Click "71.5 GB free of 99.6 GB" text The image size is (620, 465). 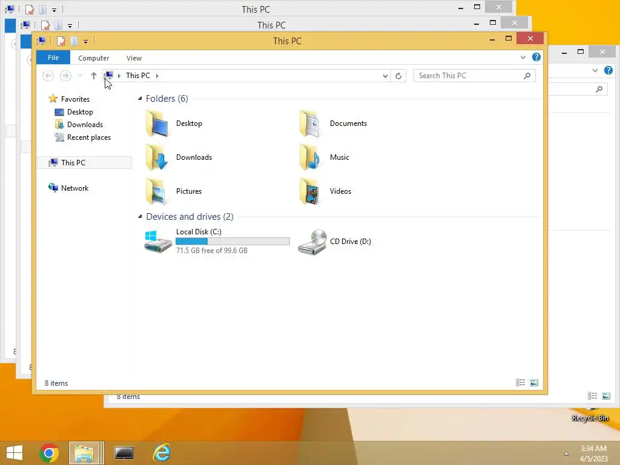(211, 251)
